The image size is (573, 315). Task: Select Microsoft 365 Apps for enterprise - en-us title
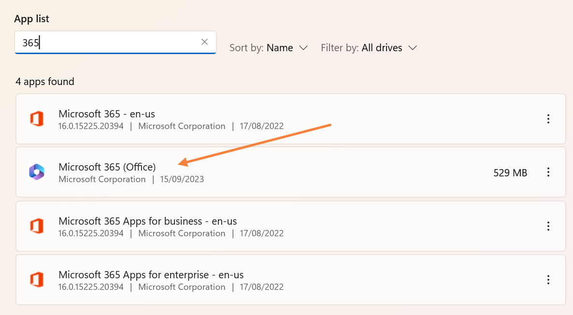pyautogui.click(x=151, y=275)
